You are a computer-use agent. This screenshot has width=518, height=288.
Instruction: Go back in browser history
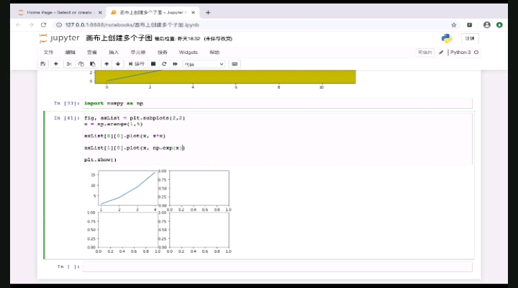pos(19,24)
